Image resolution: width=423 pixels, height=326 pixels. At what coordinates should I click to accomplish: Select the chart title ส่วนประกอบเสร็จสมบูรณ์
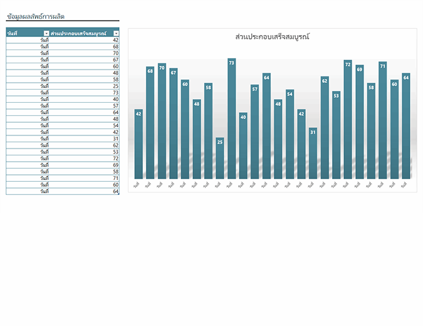pyautogui.click(x=273, y=37)
